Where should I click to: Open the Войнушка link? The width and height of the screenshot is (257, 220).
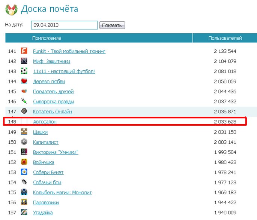44,162
